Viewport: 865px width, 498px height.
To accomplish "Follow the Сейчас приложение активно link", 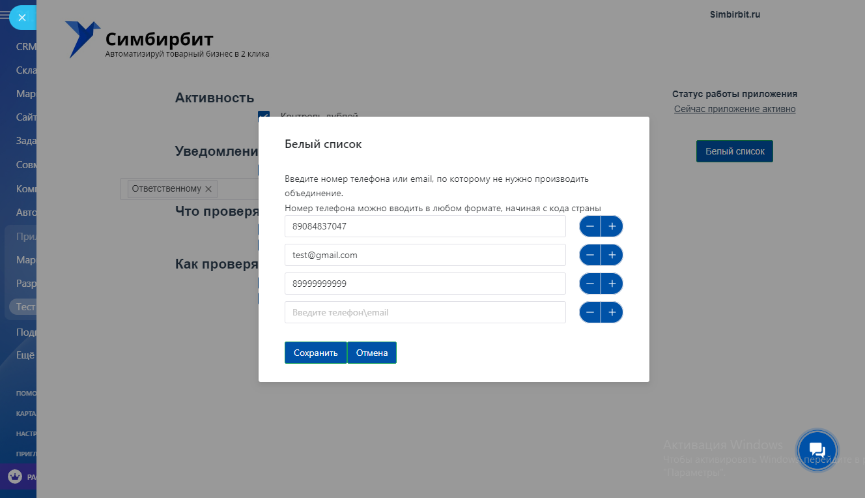I will click(735, 109).
